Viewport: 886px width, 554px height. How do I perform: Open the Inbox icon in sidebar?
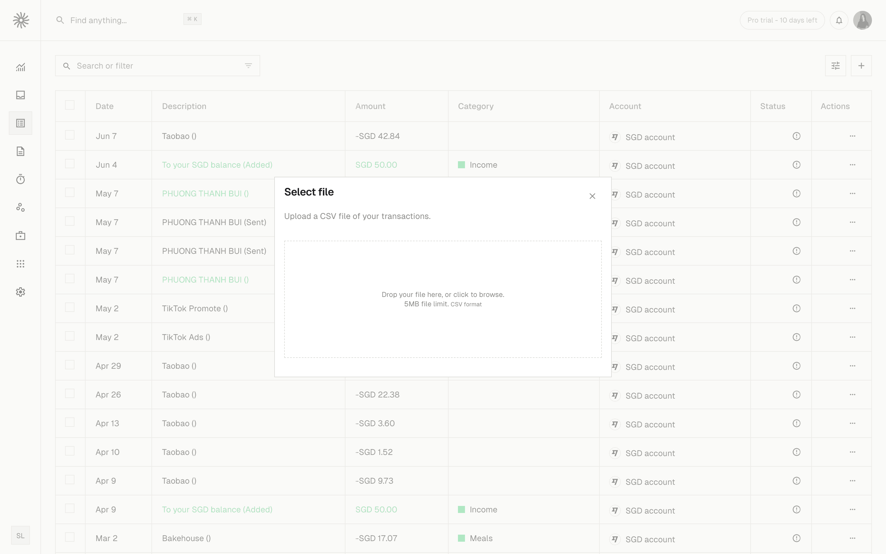tap(21, 95)
